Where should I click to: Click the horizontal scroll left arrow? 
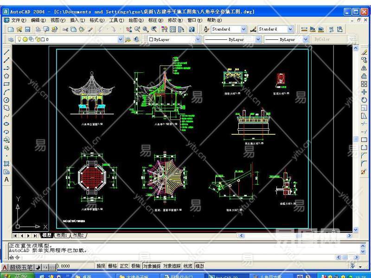pos(241,235)
